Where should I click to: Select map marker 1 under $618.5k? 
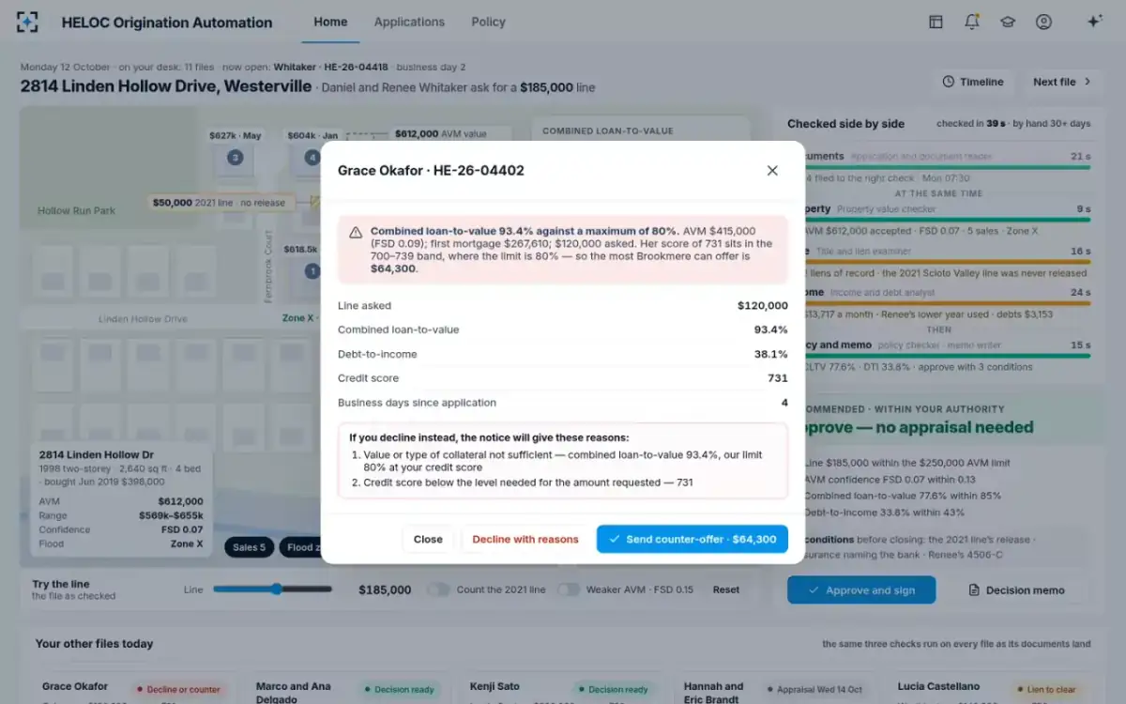pos(312,271)
